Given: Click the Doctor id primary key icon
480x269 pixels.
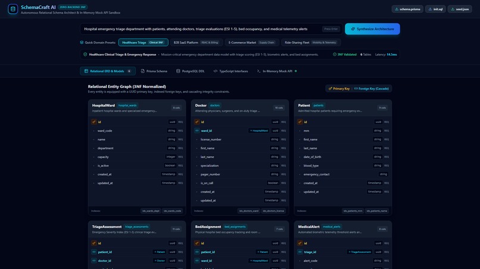Looking at the screenshot, I should pos(197,122).
